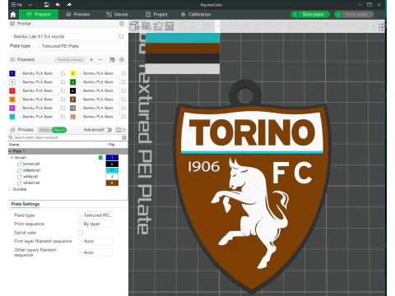Open the Plate Settings tab
Screen dimensions: 395x296
[26, 204]
